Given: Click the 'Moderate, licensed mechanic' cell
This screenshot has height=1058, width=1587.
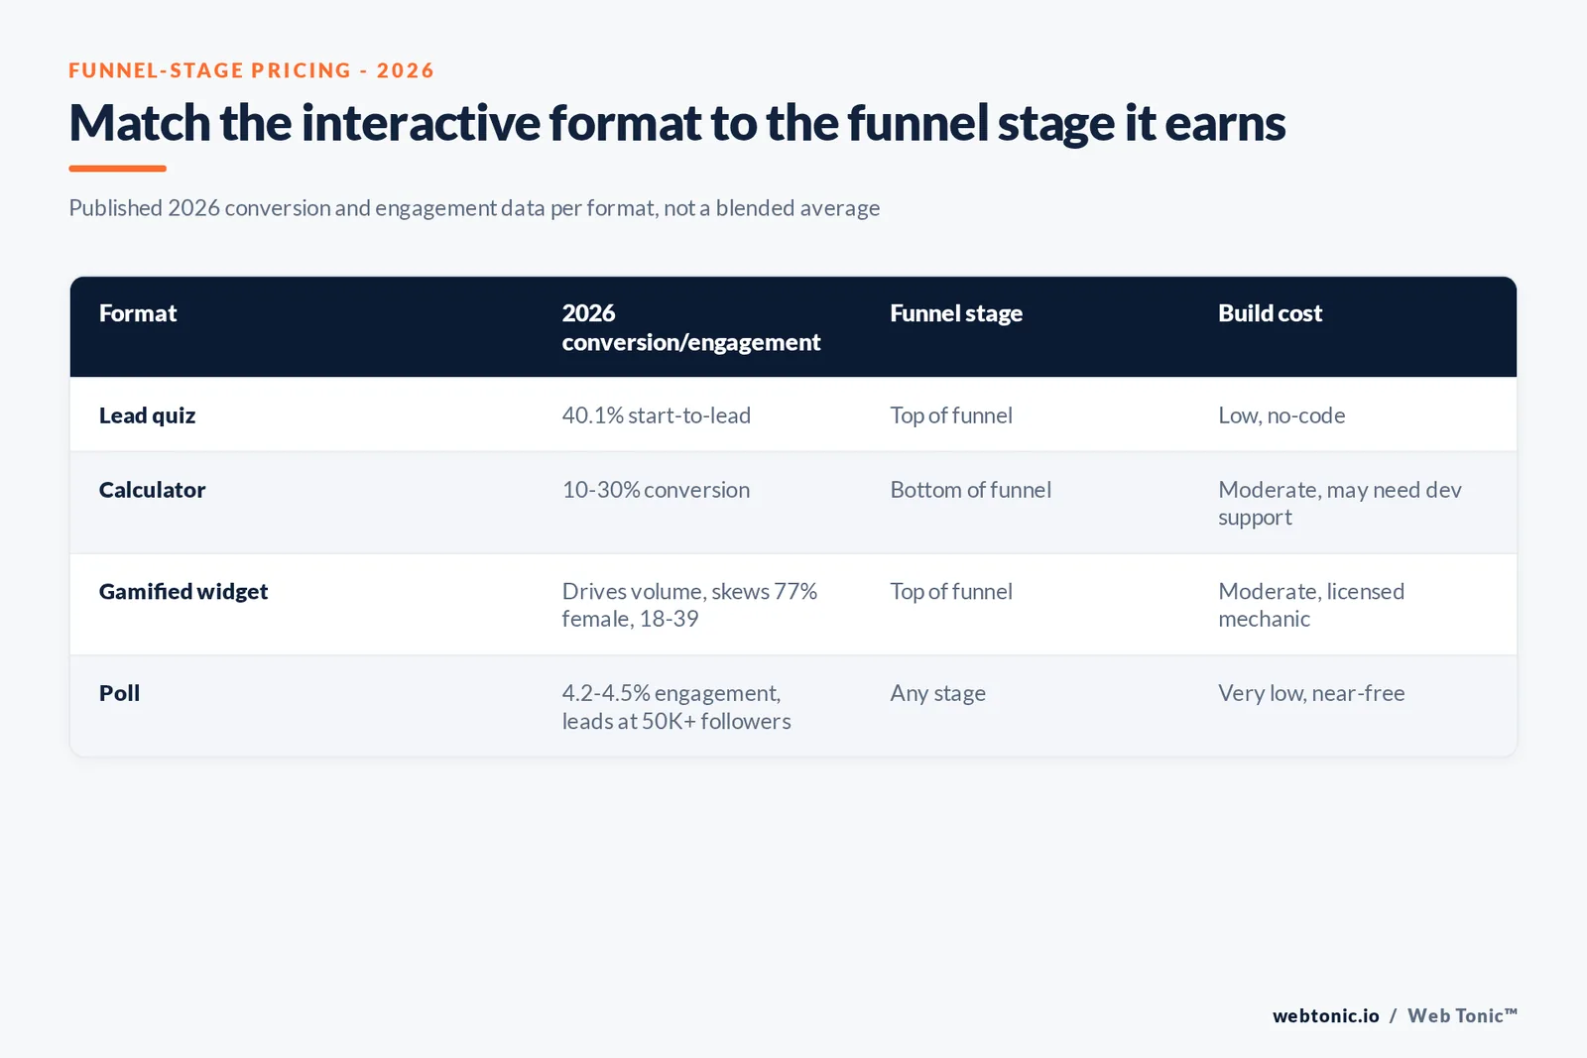Looking at the screenshot, I should pos(1311,605).
